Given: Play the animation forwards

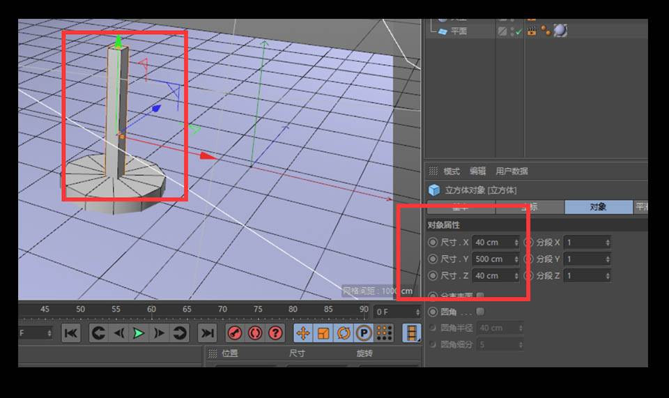Looking at the screenshot, I should pos(139,333).
